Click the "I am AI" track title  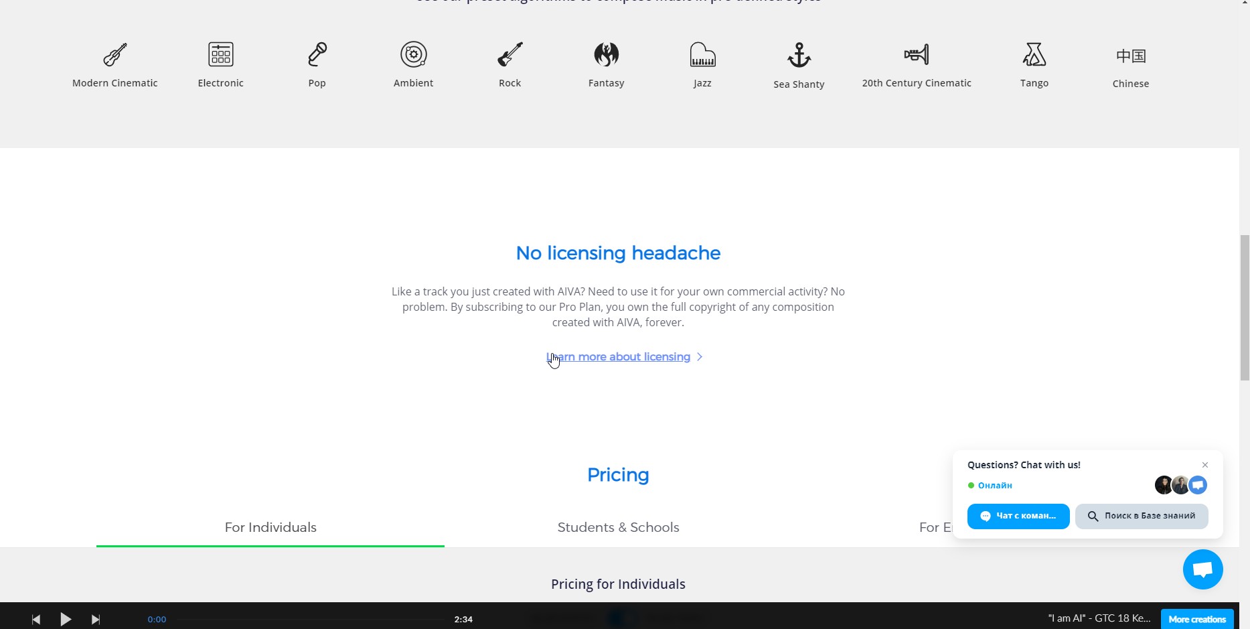coord(1099,618)
